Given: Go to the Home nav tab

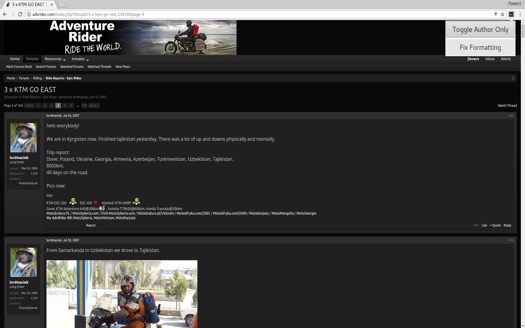Looking at the screenshot, I should pyautogui.click(x=15, y=59).
